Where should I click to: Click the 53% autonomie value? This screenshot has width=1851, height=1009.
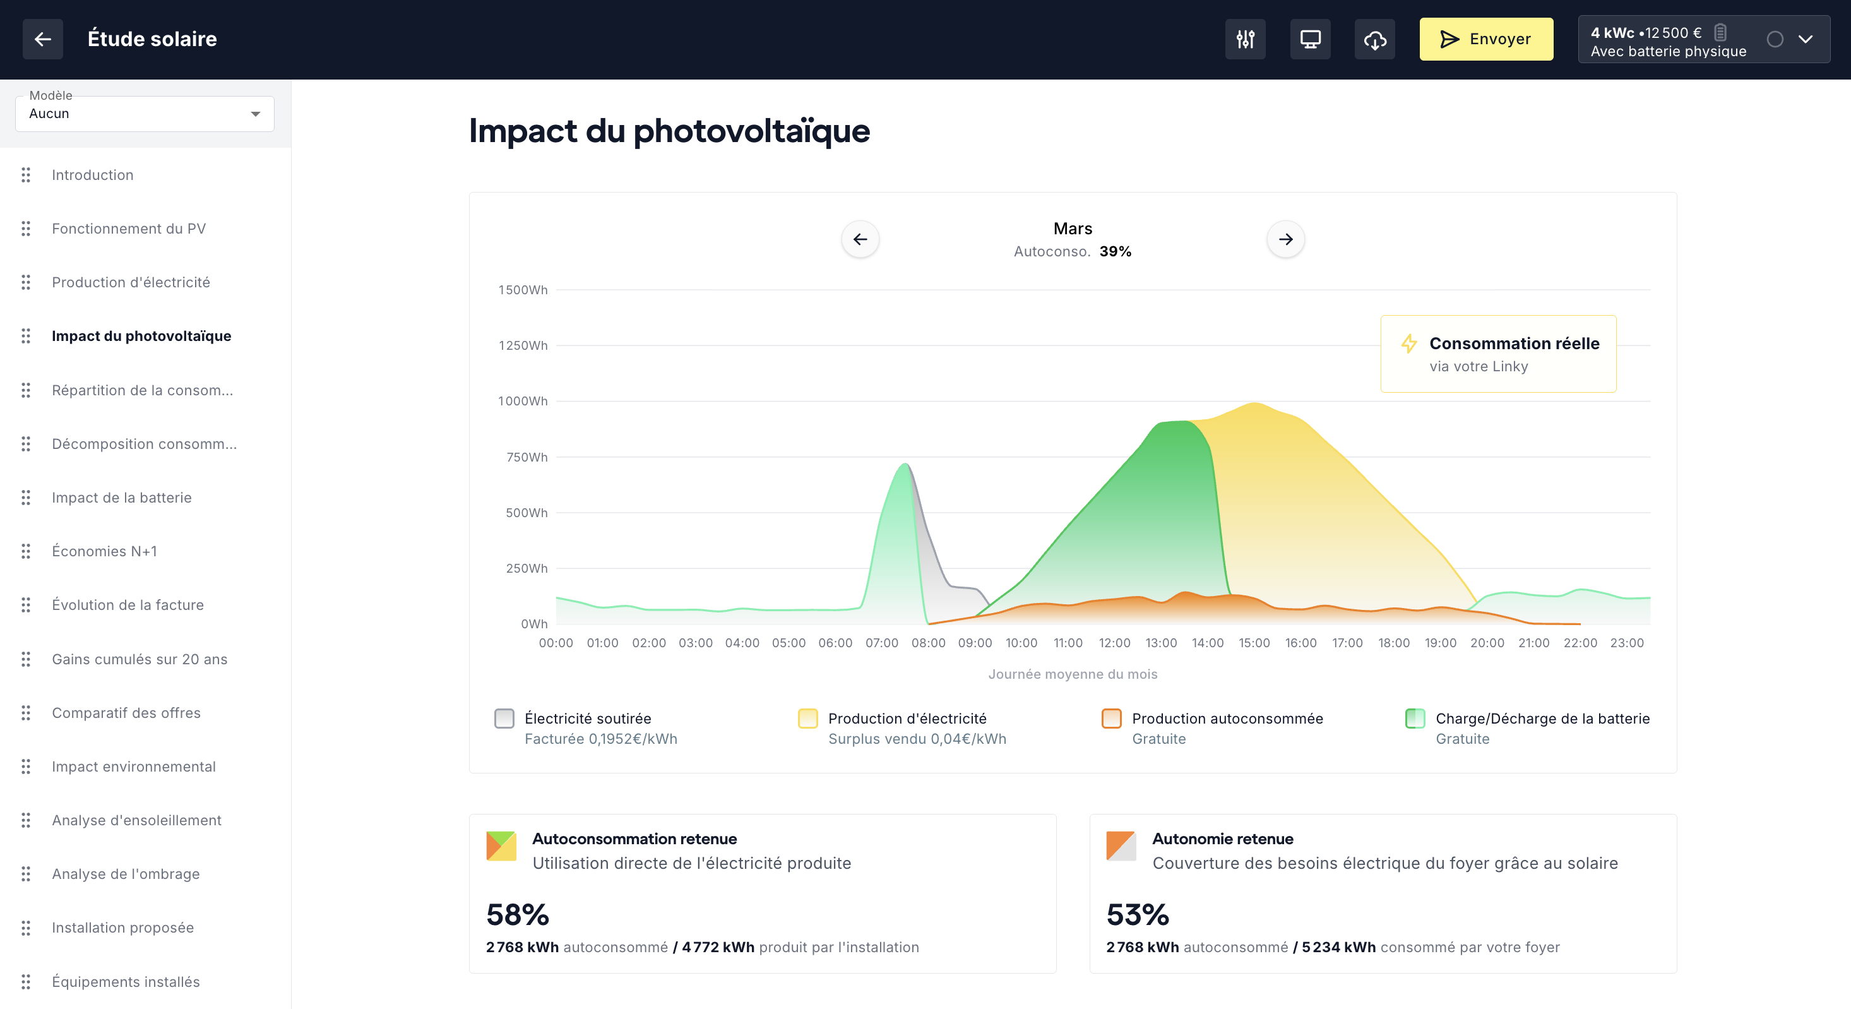[x=1138, y=915]
